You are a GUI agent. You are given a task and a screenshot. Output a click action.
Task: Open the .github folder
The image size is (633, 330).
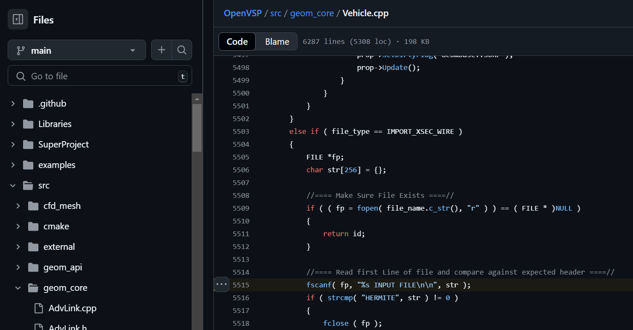[52, 104]
